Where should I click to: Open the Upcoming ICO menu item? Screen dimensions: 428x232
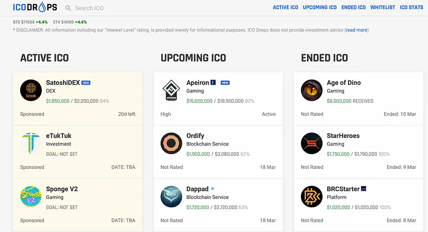[x=320, y=8]
